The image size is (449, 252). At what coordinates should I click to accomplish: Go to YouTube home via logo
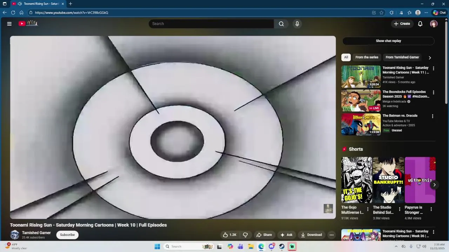[x=28, y=23]
